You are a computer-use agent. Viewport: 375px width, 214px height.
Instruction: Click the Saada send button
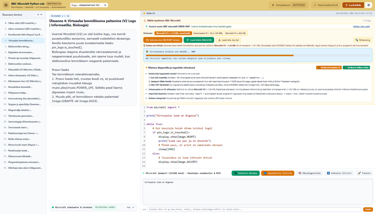pyautogui.click(x=368, y=209)
